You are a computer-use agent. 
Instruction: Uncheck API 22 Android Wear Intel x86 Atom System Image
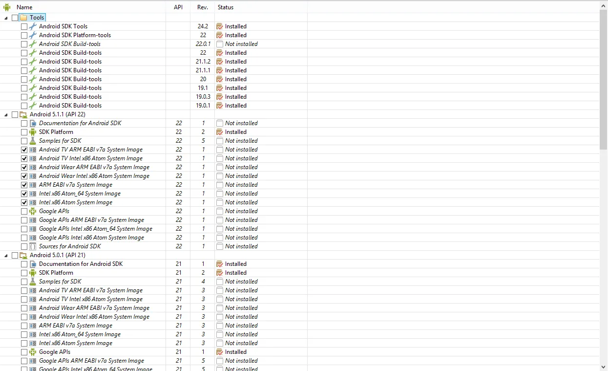pyautogui.click(x=24, y=176)
